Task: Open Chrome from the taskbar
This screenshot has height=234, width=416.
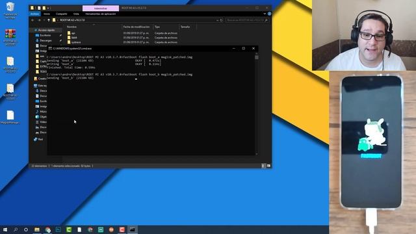Action: 47,229
